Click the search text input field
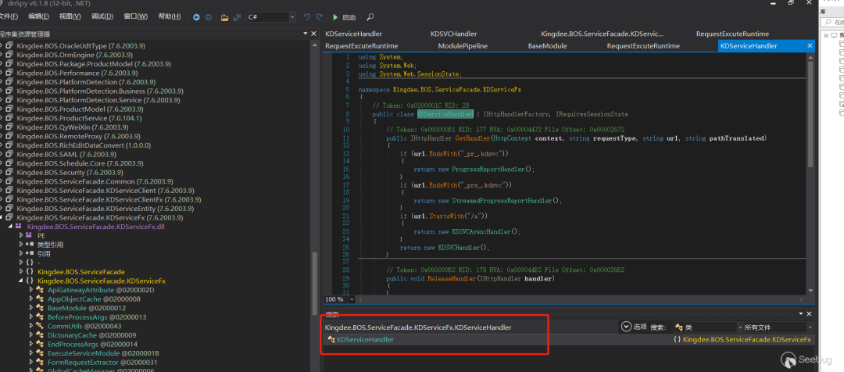The width and height of the screenshot is (844, 372). coord(469,327)
